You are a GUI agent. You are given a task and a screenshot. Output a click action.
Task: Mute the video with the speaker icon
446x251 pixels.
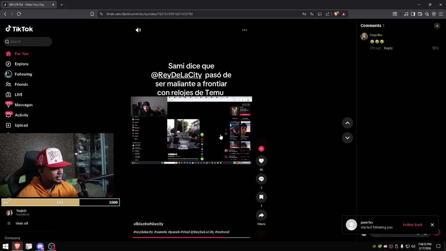pyautogui.click(x=138, y=30)
